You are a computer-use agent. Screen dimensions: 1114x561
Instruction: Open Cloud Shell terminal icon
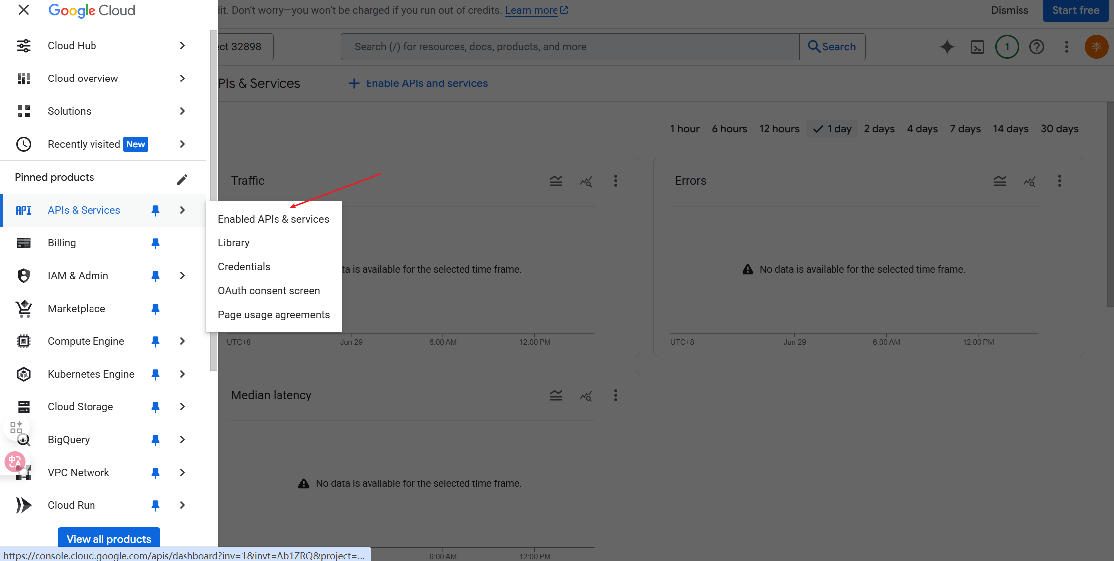(977, 47)
